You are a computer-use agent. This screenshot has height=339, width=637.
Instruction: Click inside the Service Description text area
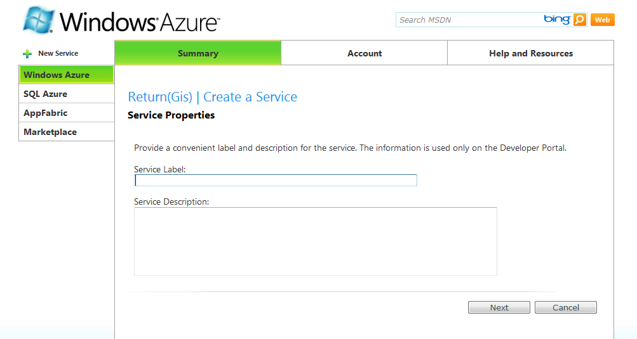click(316, 241)
